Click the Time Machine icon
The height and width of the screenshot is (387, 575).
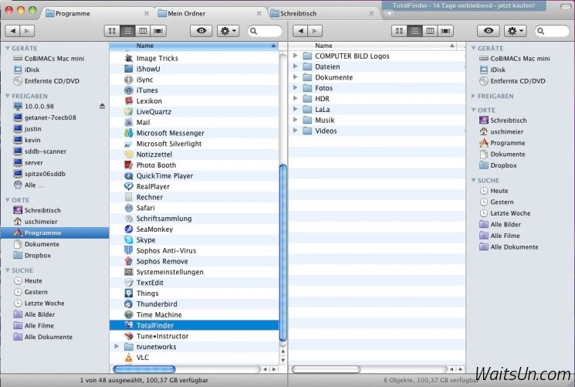click(x=129, y=315)
